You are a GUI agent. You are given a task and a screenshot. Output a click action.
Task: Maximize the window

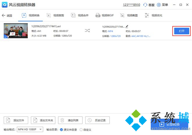(181, 5)
